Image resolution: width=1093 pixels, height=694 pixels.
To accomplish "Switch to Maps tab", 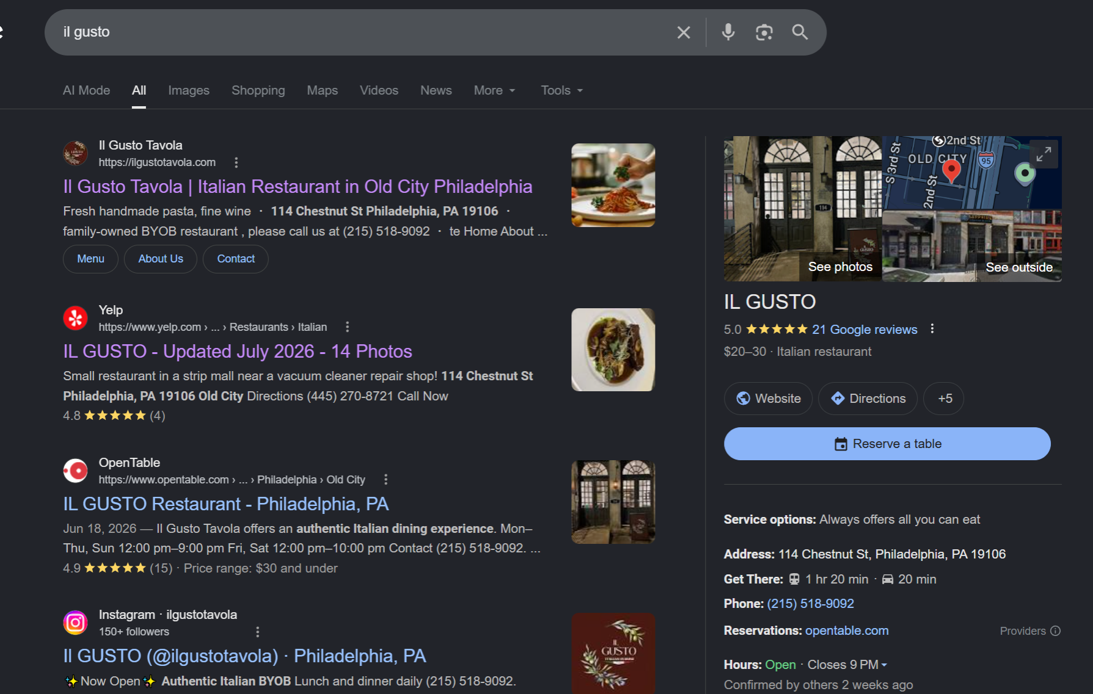I will [323, 90].
